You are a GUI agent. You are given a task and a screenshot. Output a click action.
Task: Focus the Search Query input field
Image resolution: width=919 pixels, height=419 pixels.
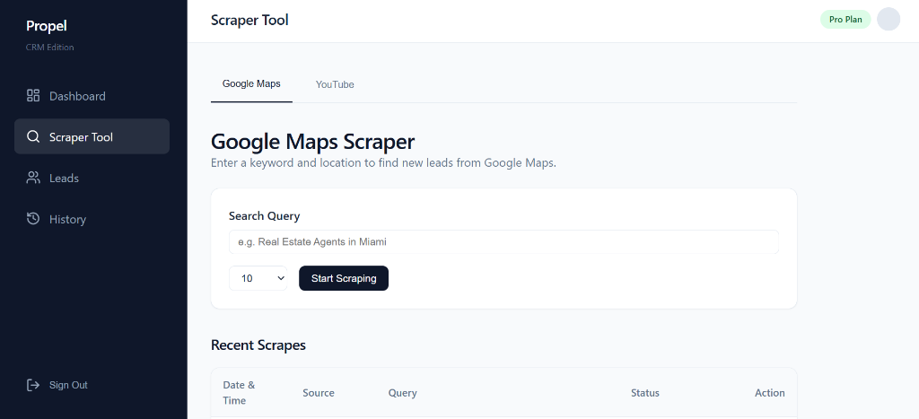[503, 241]
